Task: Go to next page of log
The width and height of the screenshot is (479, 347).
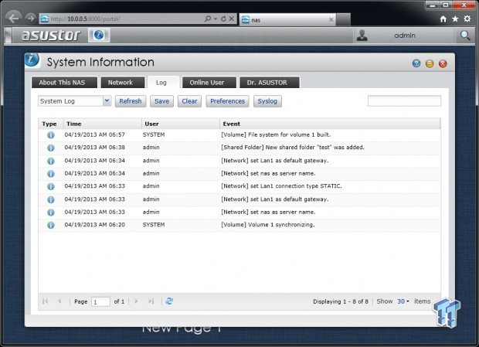Action: (136, 301)
